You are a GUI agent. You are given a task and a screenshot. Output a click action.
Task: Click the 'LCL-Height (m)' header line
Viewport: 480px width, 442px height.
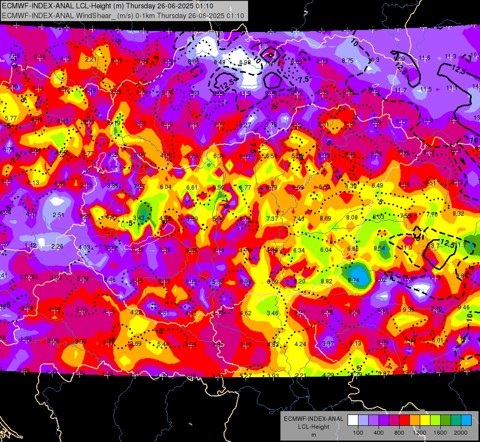[107, 6]
